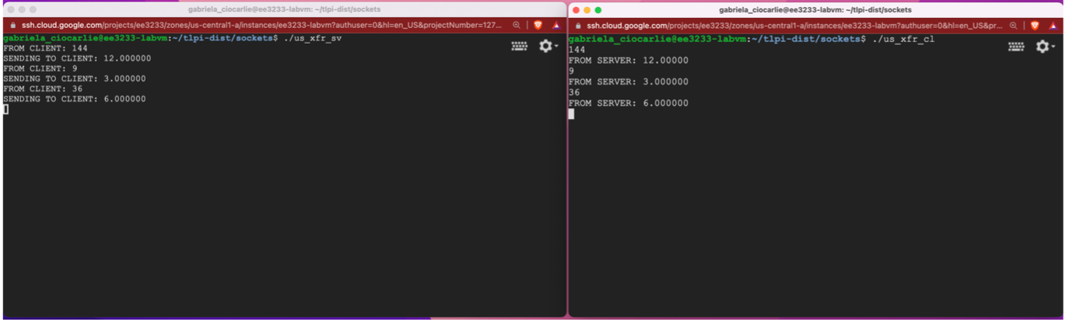1066x322 pixels.
Task: Click the line 'FROM SERVER: 6.000000'
Action: click(629, 103)
